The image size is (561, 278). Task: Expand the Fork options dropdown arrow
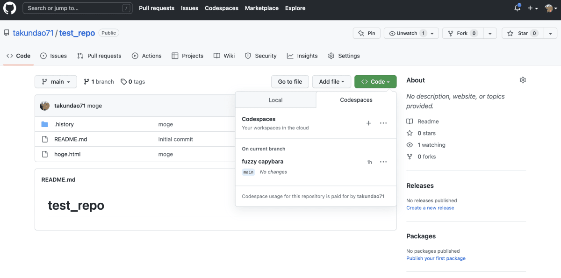(489, 33)
